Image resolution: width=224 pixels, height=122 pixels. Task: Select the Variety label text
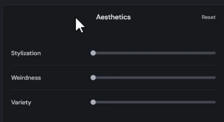(x=21, y=102)
